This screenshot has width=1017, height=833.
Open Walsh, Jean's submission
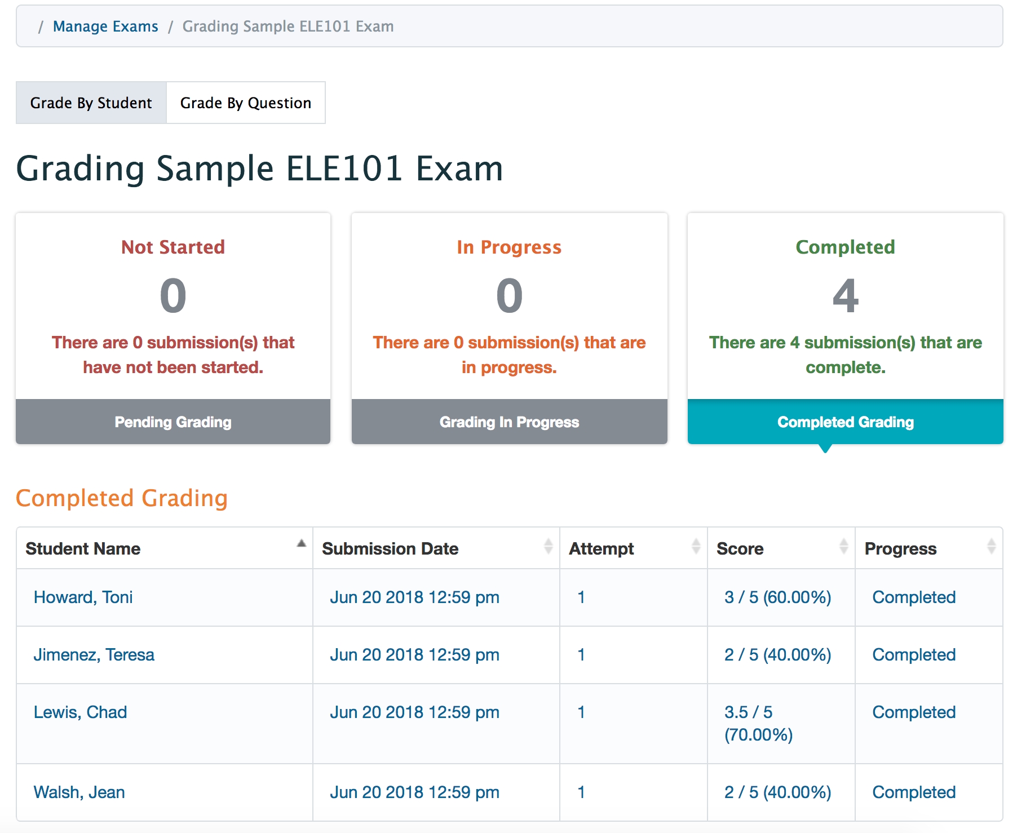[x=79, y=792]
